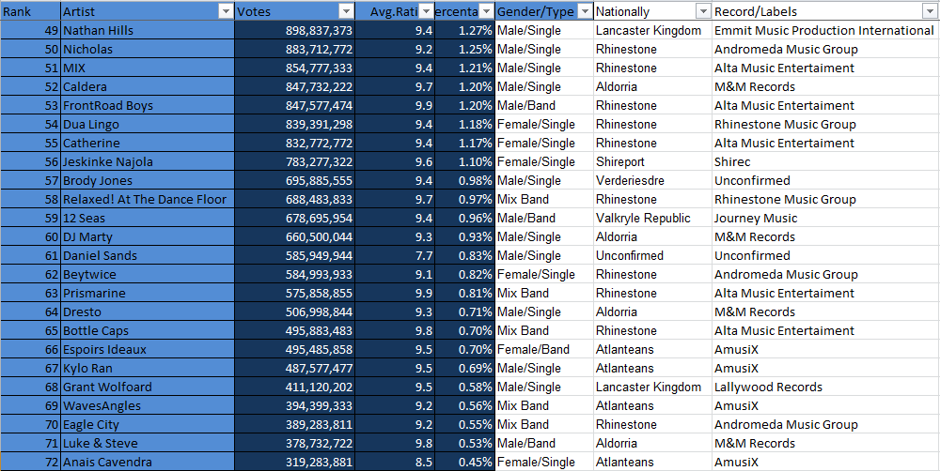Open the Avg.Rating column filter dropdown
Viewport: 940px width, 471px height.
(x=426, y=11)
